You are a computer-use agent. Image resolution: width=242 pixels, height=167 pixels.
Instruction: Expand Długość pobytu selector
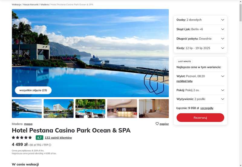click(x=200, y=39)
